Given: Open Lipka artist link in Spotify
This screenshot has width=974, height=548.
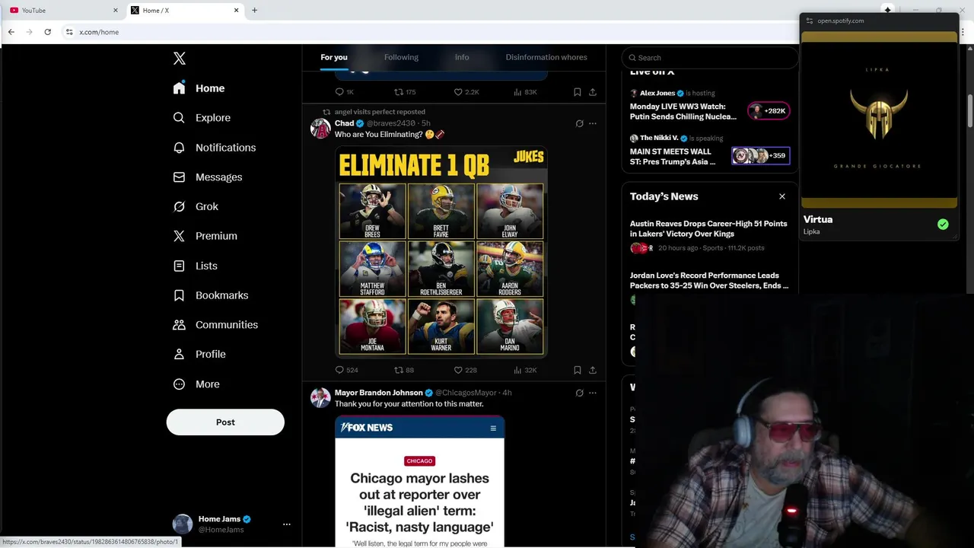Looking at the screenshot, I should (x=811, y=231).
